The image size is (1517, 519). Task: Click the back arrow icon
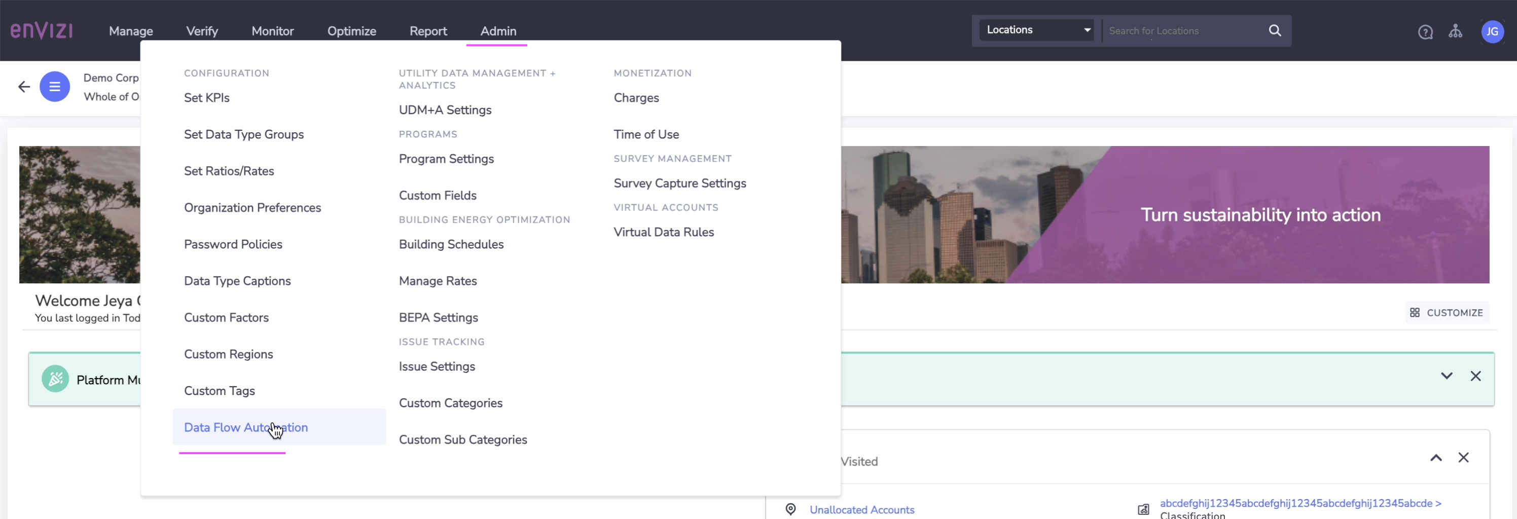tap(23, 87)
